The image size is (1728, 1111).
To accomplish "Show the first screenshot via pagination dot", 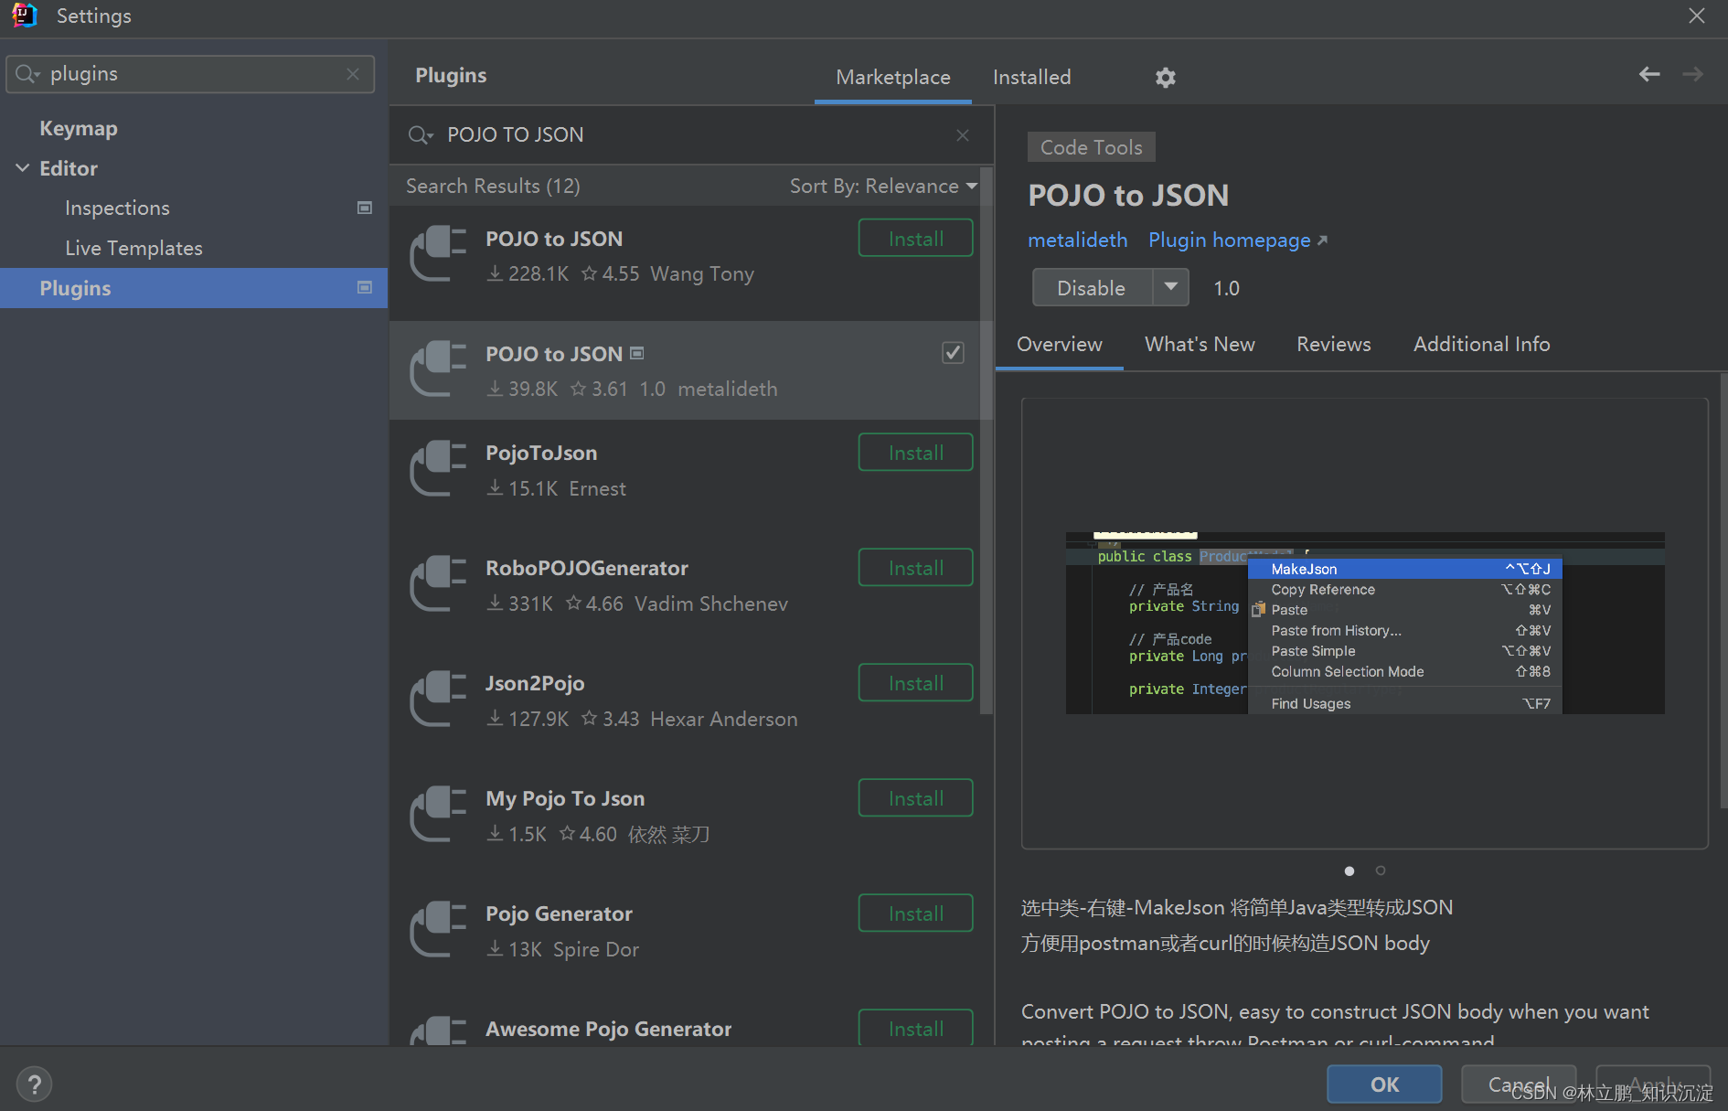I will click(x=1349, y=871).
